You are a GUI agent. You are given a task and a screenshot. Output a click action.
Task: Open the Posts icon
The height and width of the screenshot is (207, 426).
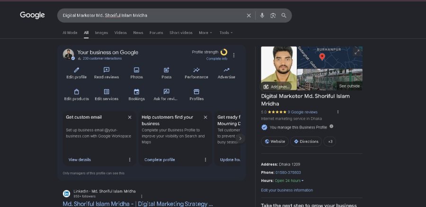pos(167,70)
